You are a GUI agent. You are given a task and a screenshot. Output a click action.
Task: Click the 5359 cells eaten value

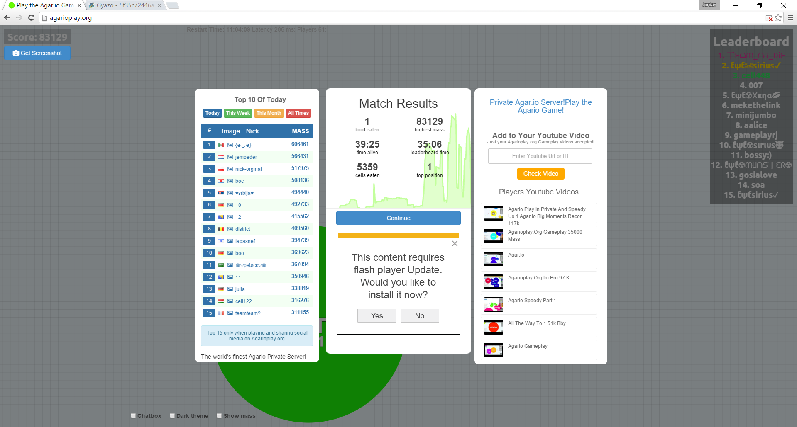[x=367, y=167]
